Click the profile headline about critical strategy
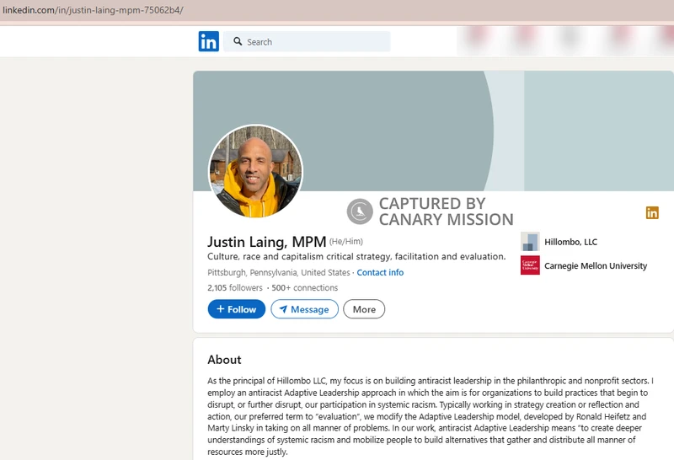This screenshot has width=674, height=460. pyautogui.click(x=356, y=257)
